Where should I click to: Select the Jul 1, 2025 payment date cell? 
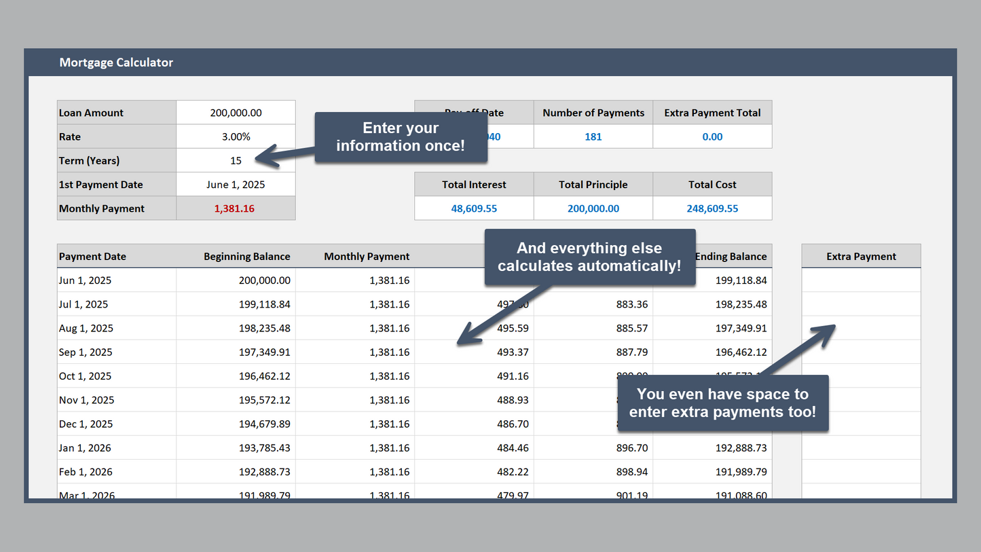pyautogui.click(x=117, y=304)
